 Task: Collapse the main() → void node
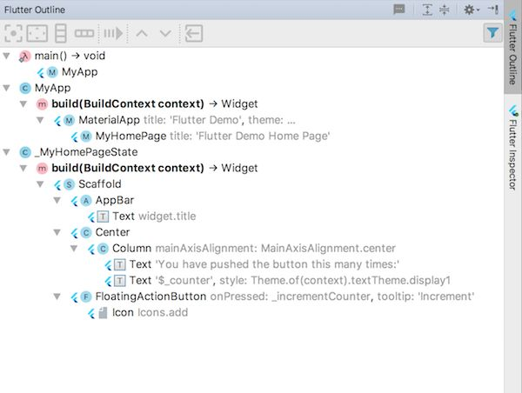click(x=6, y=56)
